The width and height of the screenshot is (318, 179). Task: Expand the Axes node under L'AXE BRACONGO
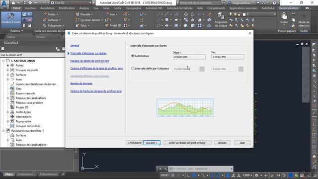click(8, 80)
